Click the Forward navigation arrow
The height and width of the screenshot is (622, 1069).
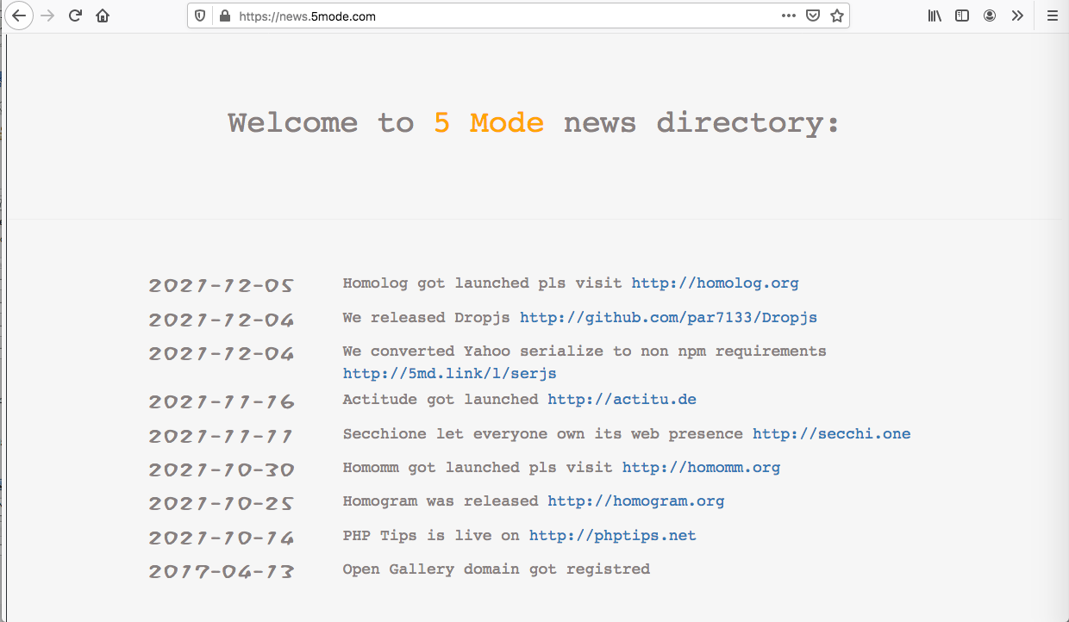coord(47,16)
